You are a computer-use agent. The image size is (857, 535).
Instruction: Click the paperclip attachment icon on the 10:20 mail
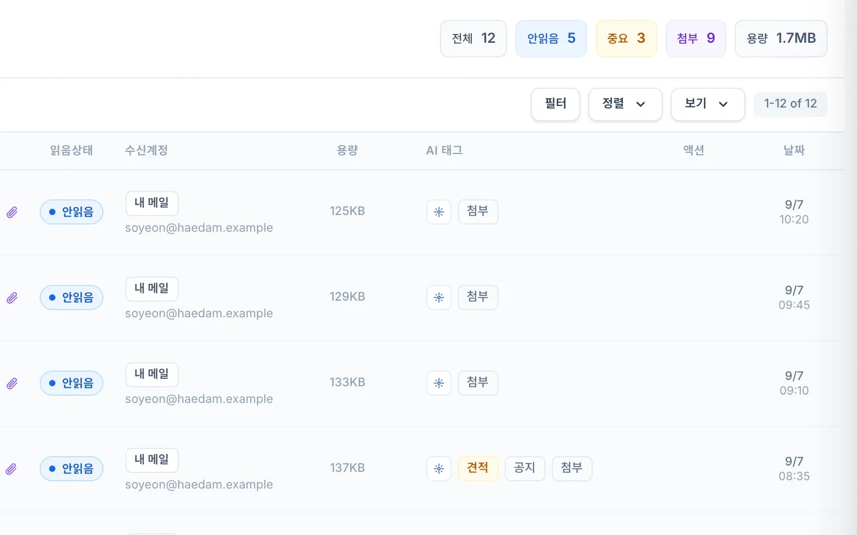[12, 212]
